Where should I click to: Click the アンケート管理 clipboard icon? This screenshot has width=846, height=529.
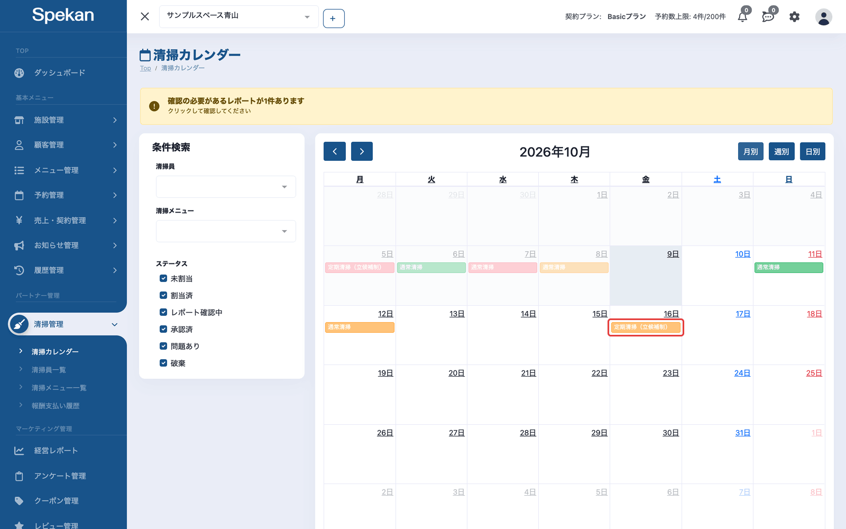tap(19, 476)
